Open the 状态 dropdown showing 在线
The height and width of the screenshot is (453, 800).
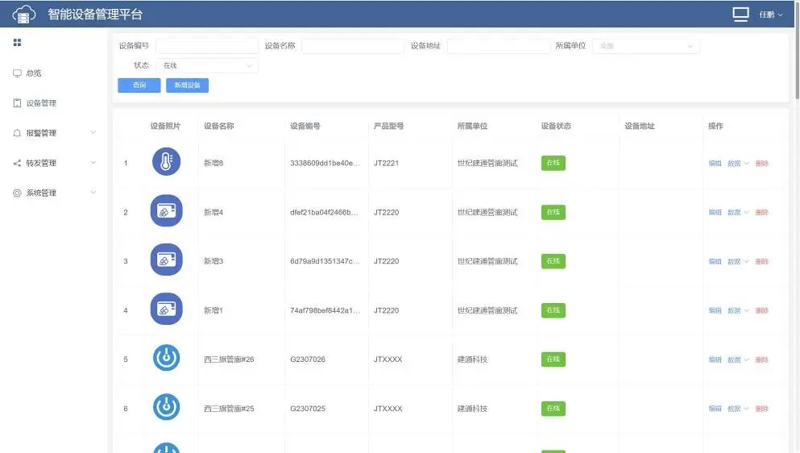[207, 65]
